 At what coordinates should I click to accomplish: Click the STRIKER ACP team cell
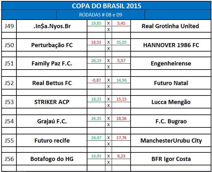coord(52,102)
